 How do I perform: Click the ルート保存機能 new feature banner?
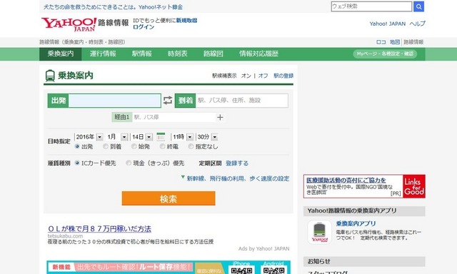click(169, 267)
